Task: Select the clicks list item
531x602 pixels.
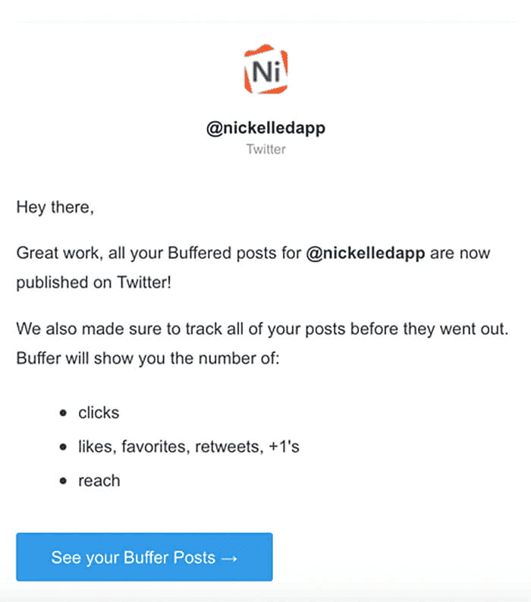Action: pos(99,413)
